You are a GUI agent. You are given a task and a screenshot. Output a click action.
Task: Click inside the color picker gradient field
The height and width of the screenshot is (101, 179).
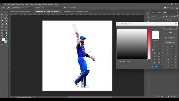click(x=132, y=44)
